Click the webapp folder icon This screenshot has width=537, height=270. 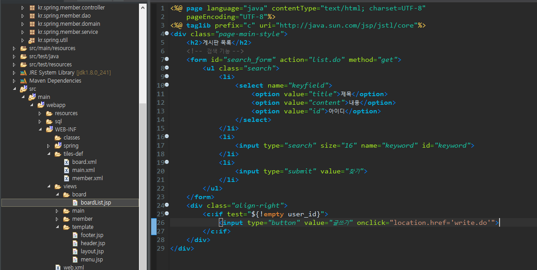(41, 105)
